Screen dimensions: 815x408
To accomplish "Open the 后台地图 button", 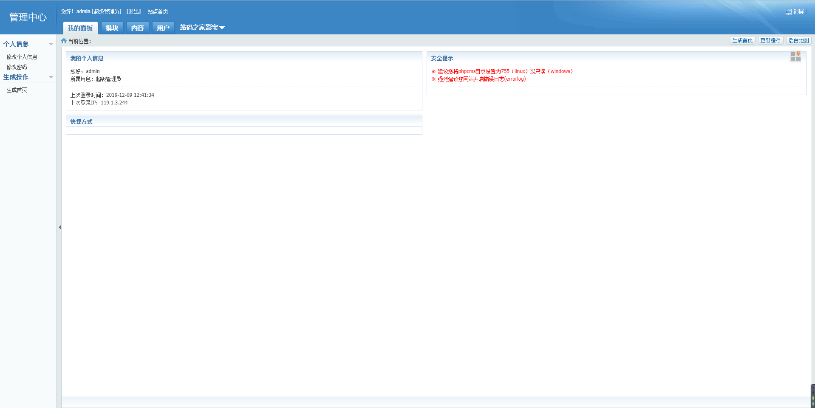I will point(798,41).
